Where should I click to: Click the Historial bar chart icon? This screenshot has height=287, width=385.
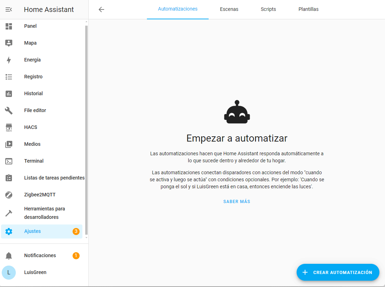[9, 94]
